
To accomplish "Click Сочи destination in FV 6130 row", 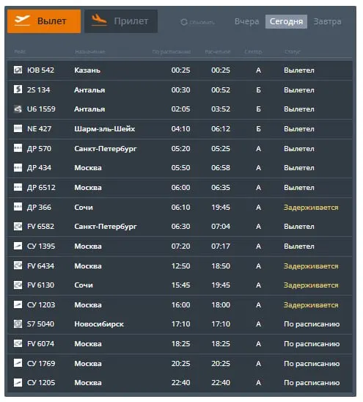I will (84, 285).
